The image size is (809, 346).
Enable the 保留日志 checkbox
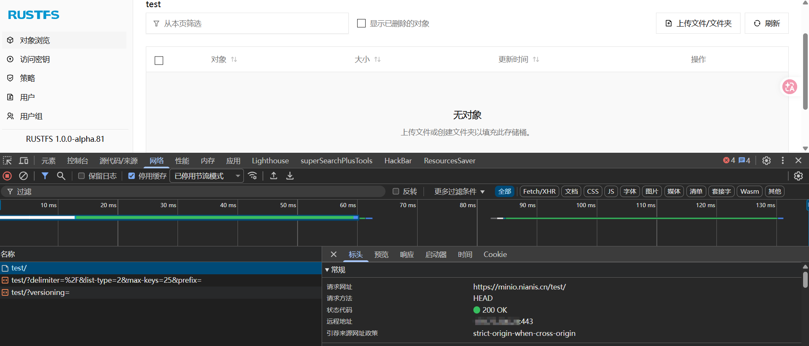click(x=82, y=176)
